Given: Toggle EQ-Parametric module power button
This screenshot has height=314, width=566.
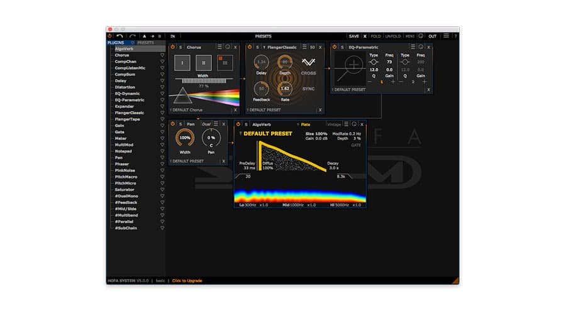Looking at the screenshot, I should (335, 47).
